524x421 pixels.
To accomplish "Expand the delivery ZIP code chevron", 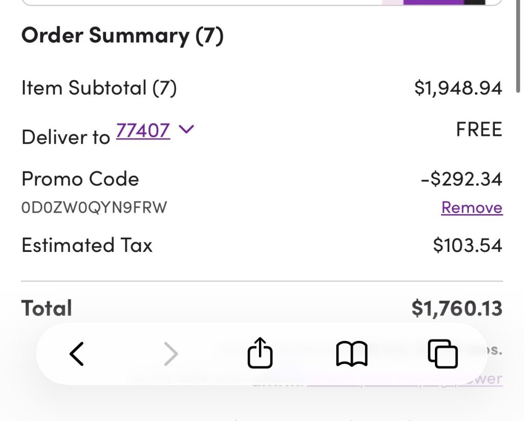I will (x=186, y=130).
